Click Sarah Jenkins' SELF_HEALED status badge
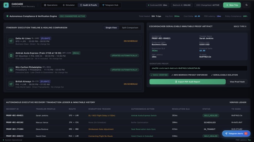 coord(211,116)
